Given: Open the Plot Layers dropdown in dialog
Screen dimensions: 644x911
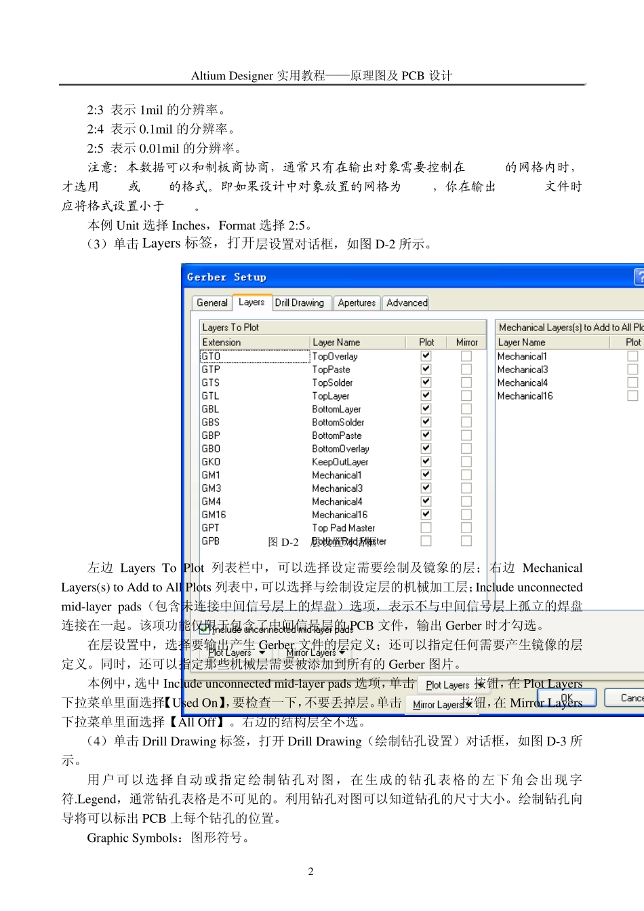Looking at the screenshot, I should click(x=237, y=653).
